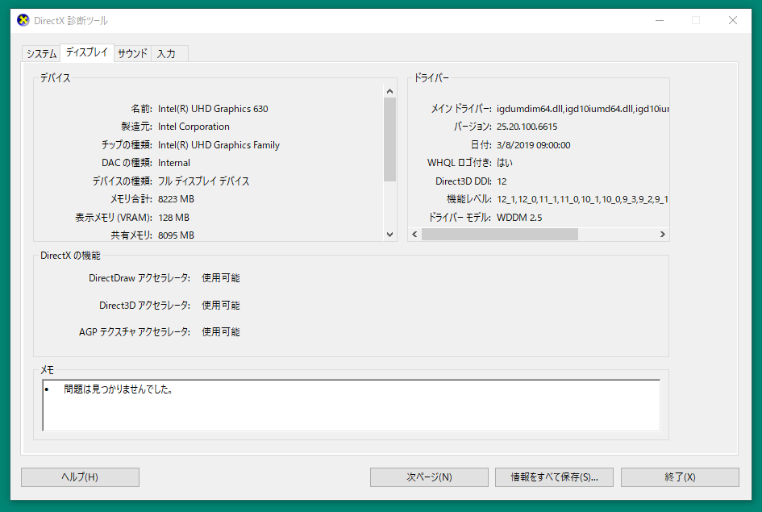Viewport: 762px width, 512px height.
Task: Click the DirectX icon in the title bar
Action: [x=23, y=21]
